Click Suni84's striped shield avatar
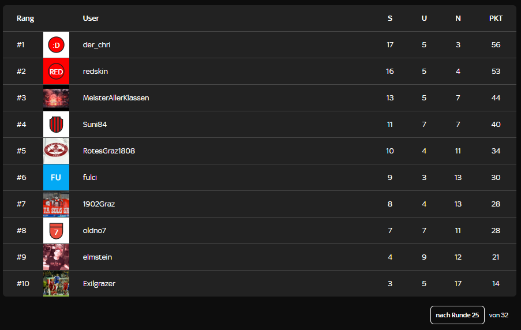Image resolution: width=521 pixels, height=330 pixels. click(x=56, y=125)
